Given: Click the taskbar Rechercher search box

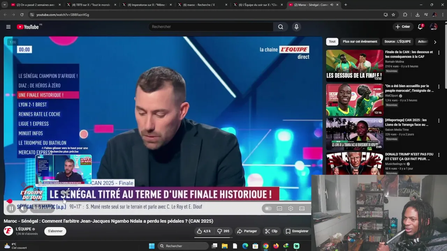Looking at the screenshot, I should click(x=182, y=246).
